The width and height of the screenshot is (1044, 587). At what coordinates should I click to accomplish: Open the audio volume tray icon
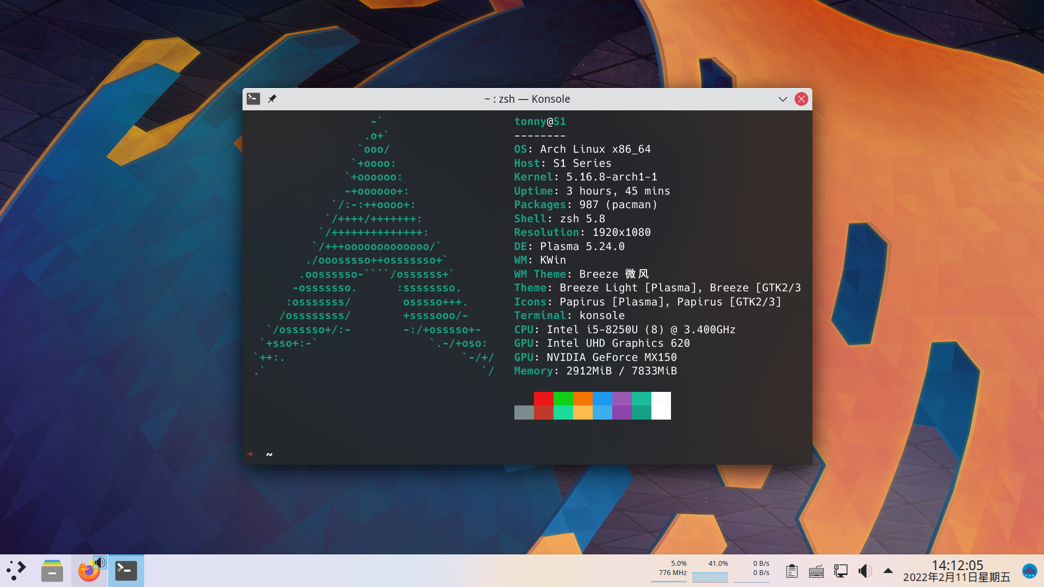[865, 571]
